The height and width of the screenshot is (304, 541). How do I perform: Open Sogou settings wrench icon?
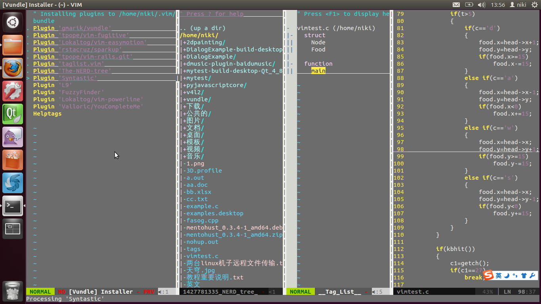[533, 275]
